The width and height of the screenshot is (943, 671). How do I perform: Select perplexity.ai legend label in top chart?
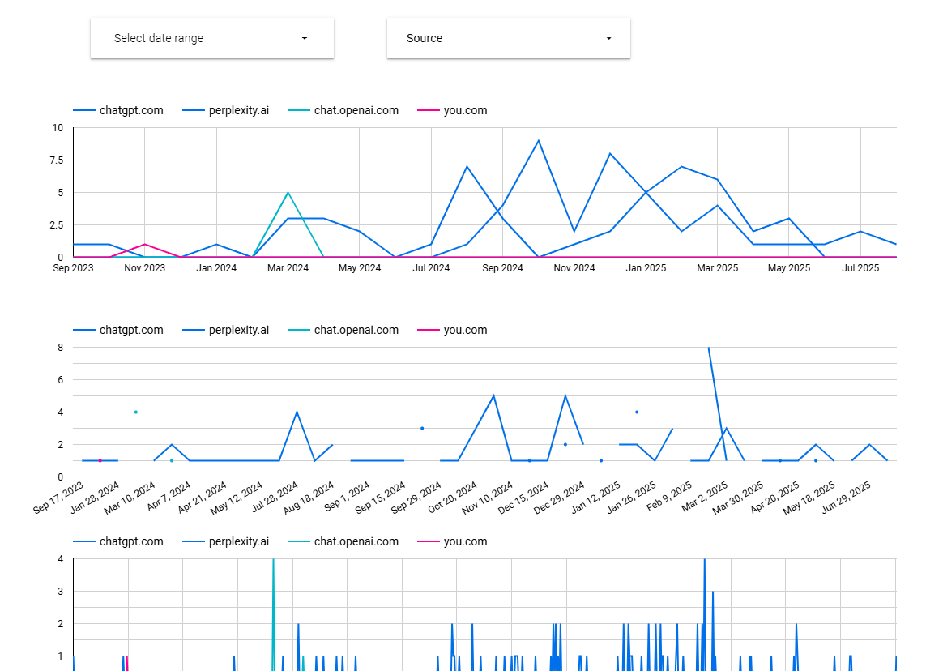pos(238,111)
